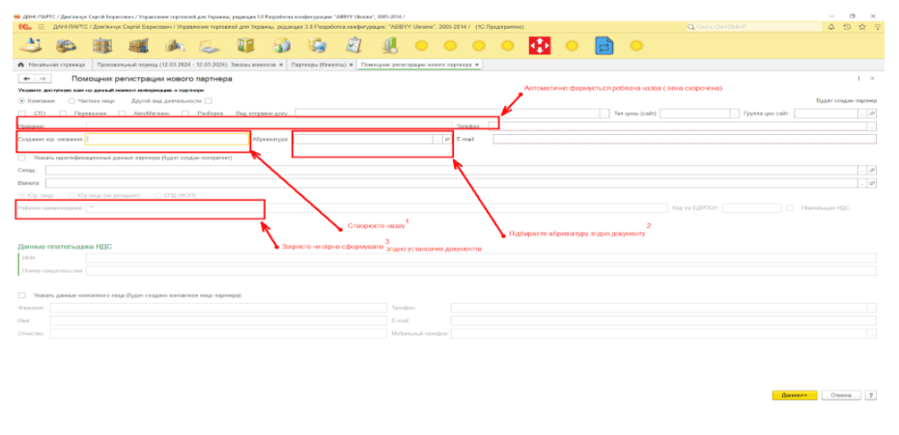Open favorites star icon
The height and width of the screenshot is (435, 899).
[860, 27]
